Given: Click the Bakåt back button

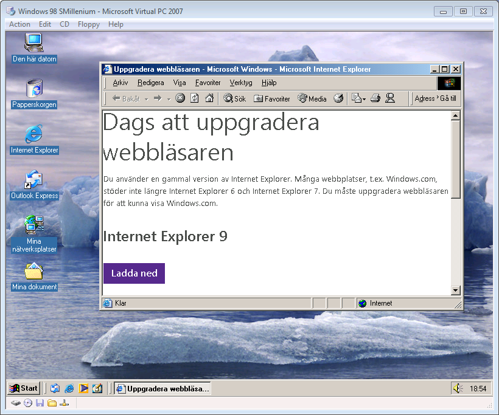Looking at the screenshot, I should point(126,98).
